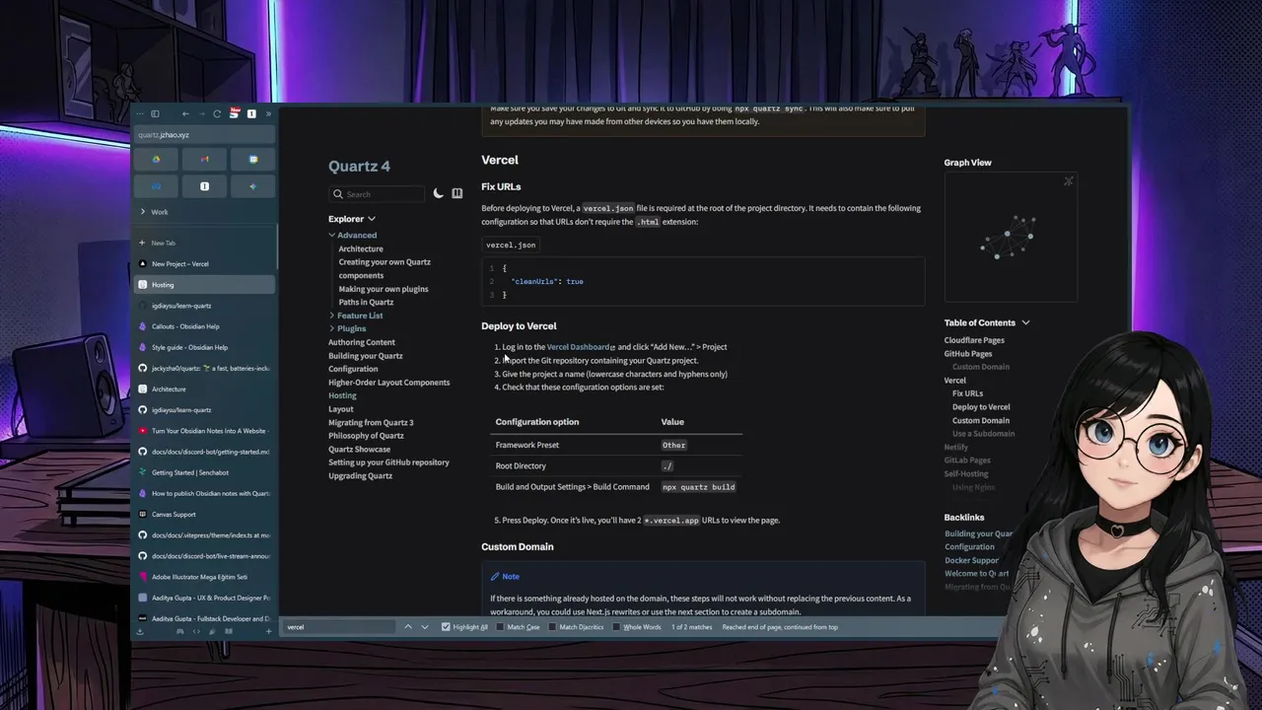Expand the Work tab group
Image resolution: width=1262 pixels, height=710 pixels.
point(205,212)
